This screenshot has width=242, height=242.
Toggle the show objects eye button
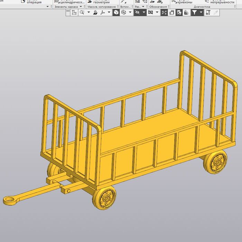150,12
